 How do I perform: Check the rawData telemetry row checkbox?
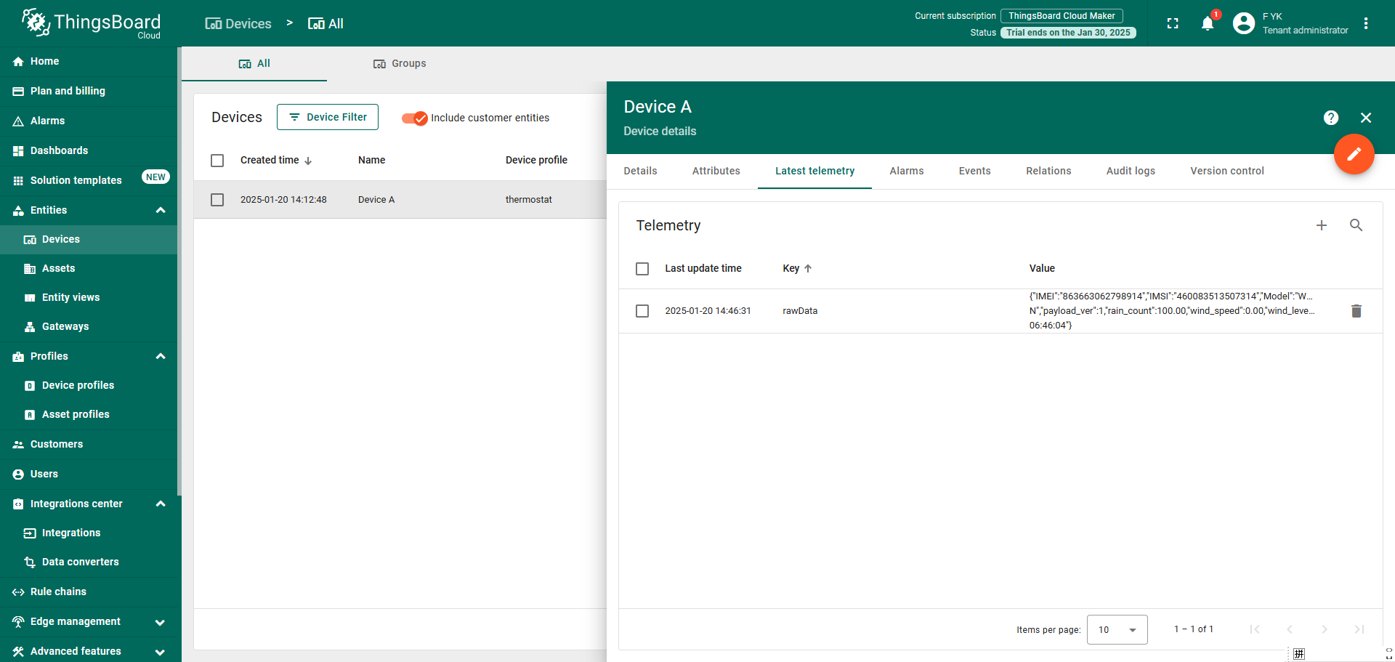pos(642,311)
